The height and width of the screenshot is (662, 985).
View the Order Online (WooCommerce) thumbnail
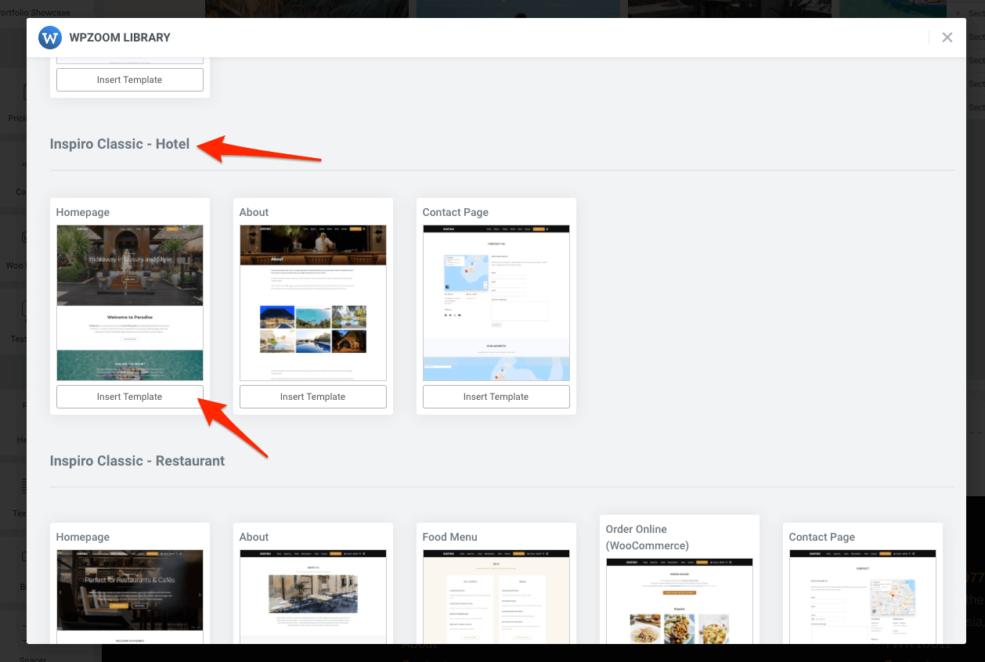pos(679,606)
